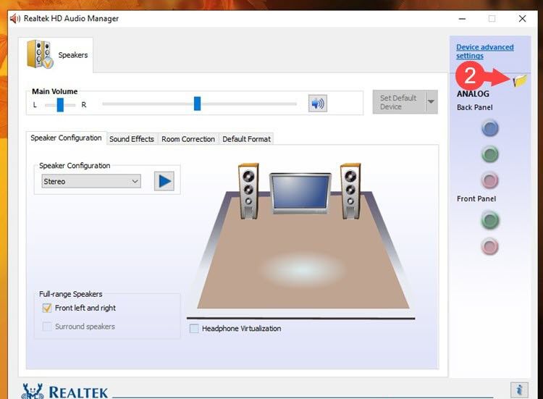Switch to the Sound Effects tab
Screen dimensions: 543x399
click(132, 139)
